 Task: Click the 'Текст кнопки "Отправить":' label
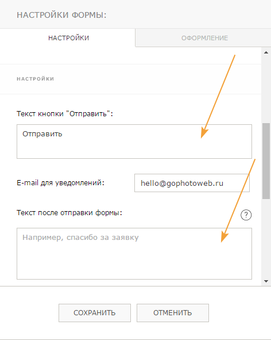pyautogui.click(x=65, y=114)
